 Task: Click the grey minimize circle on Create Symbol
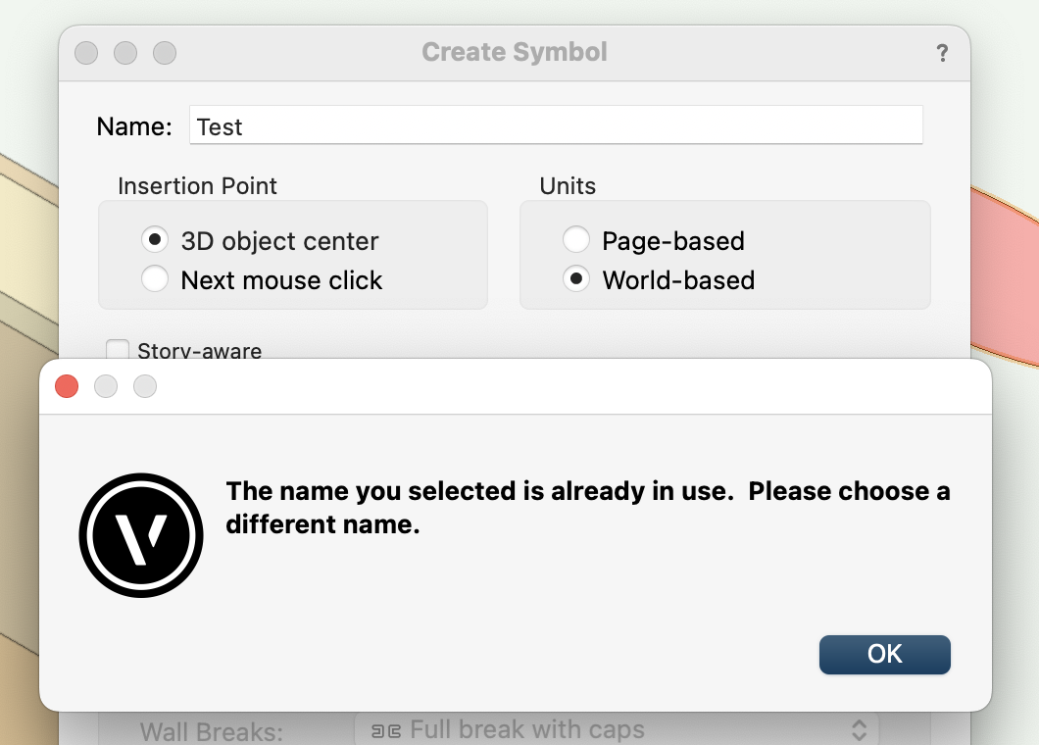coord(125,53)
